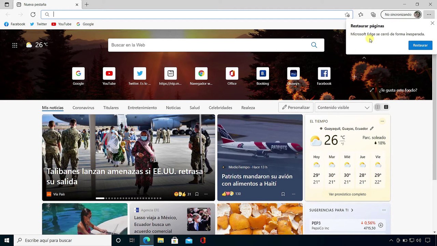
Task: Open Lasso viaja a México article
Action: 156,224
